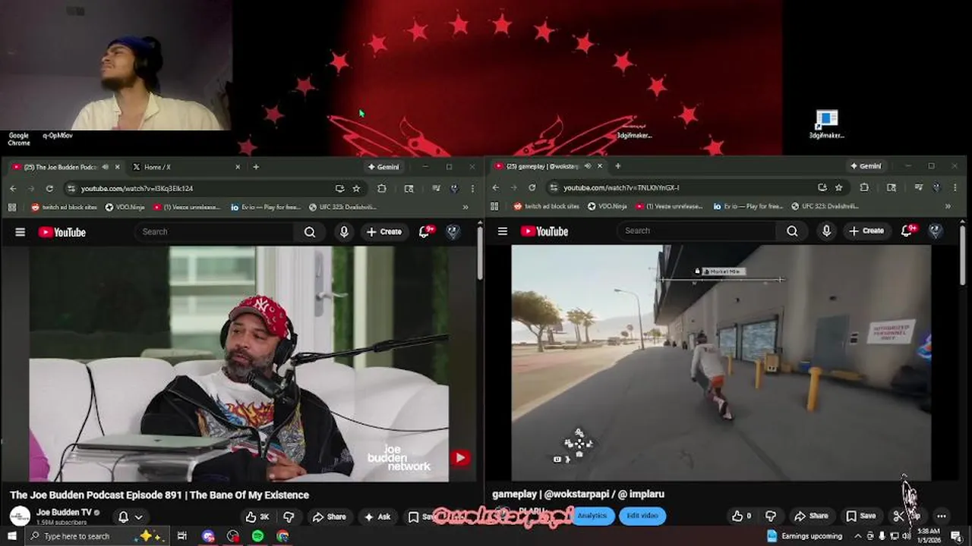Open account avatar in Joe Budden window
The image size is (972, 546).
pos(453,232)
